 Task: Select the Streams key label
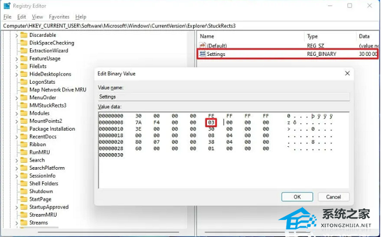pyautogui.click(x=39, y=222)
